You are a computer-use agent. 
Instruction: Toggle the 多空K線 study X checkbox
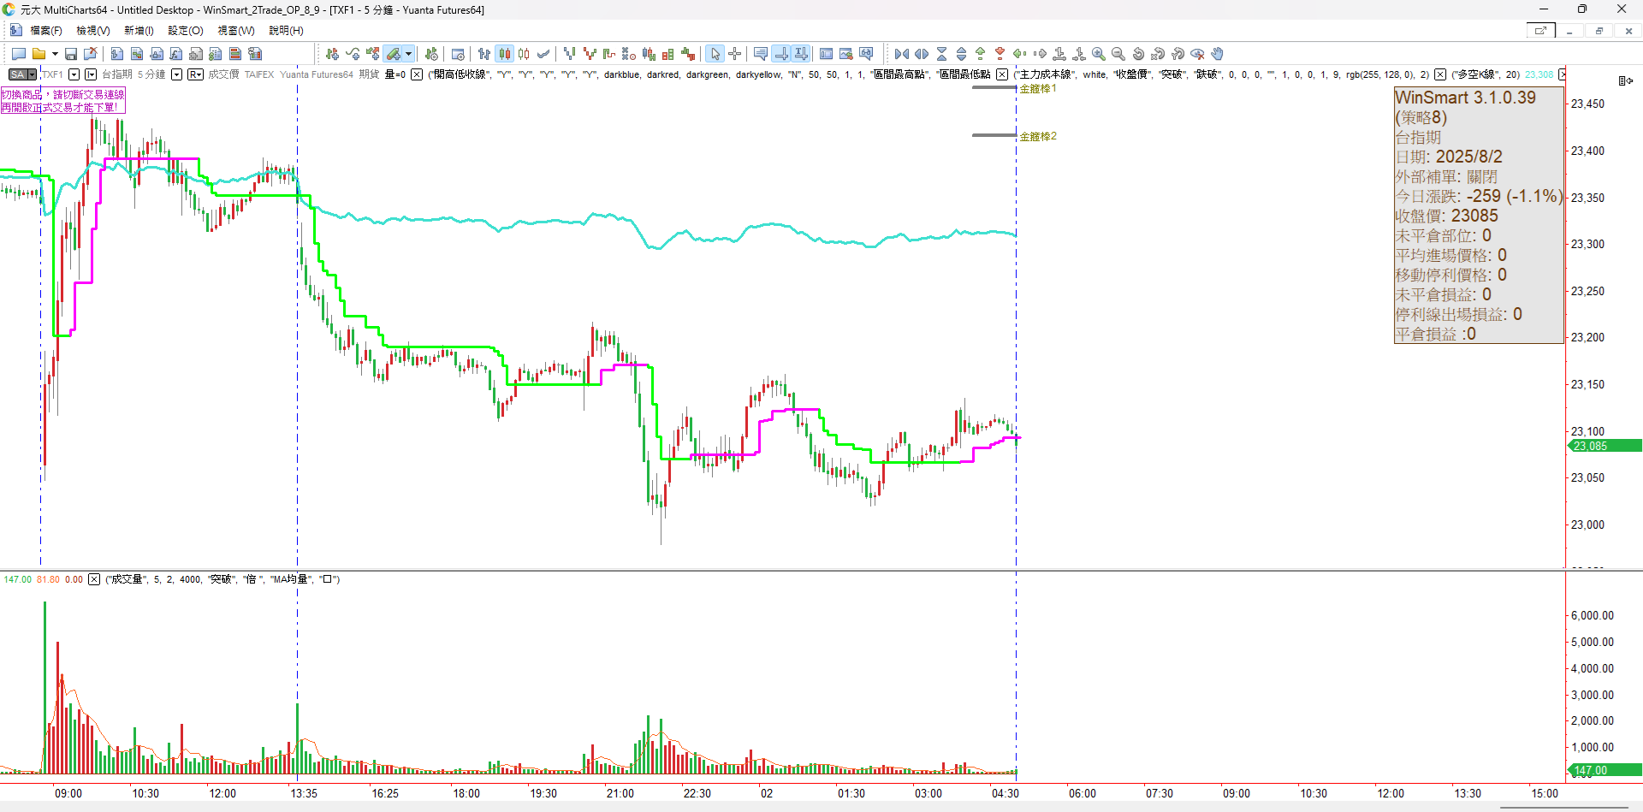tap(1440, 74)
